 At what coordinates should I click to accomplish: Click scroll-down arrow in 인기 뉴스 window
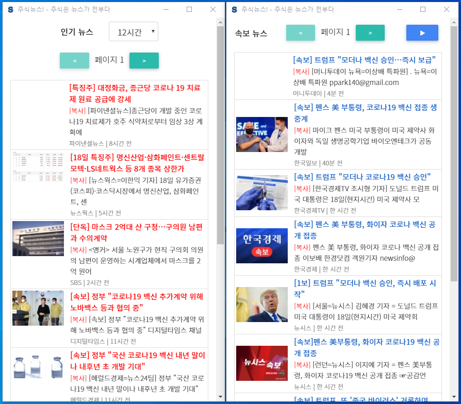coord(220,397)
